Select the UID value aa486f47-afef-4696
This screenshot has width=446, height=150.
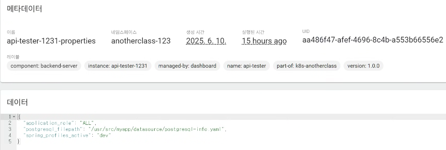373,40
